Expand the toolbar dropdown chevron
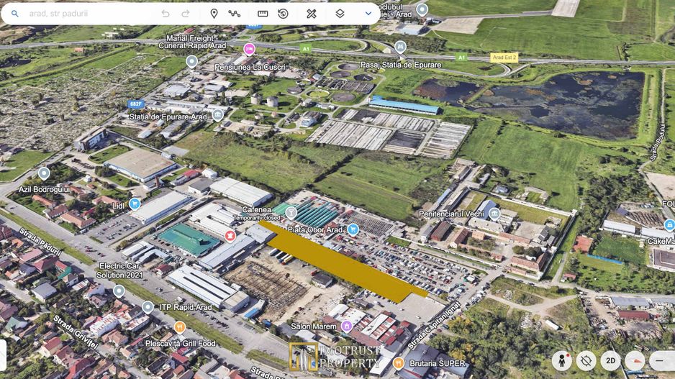This screenshot has height=379, width=675. pyautogui.click(x=368, y=14)
